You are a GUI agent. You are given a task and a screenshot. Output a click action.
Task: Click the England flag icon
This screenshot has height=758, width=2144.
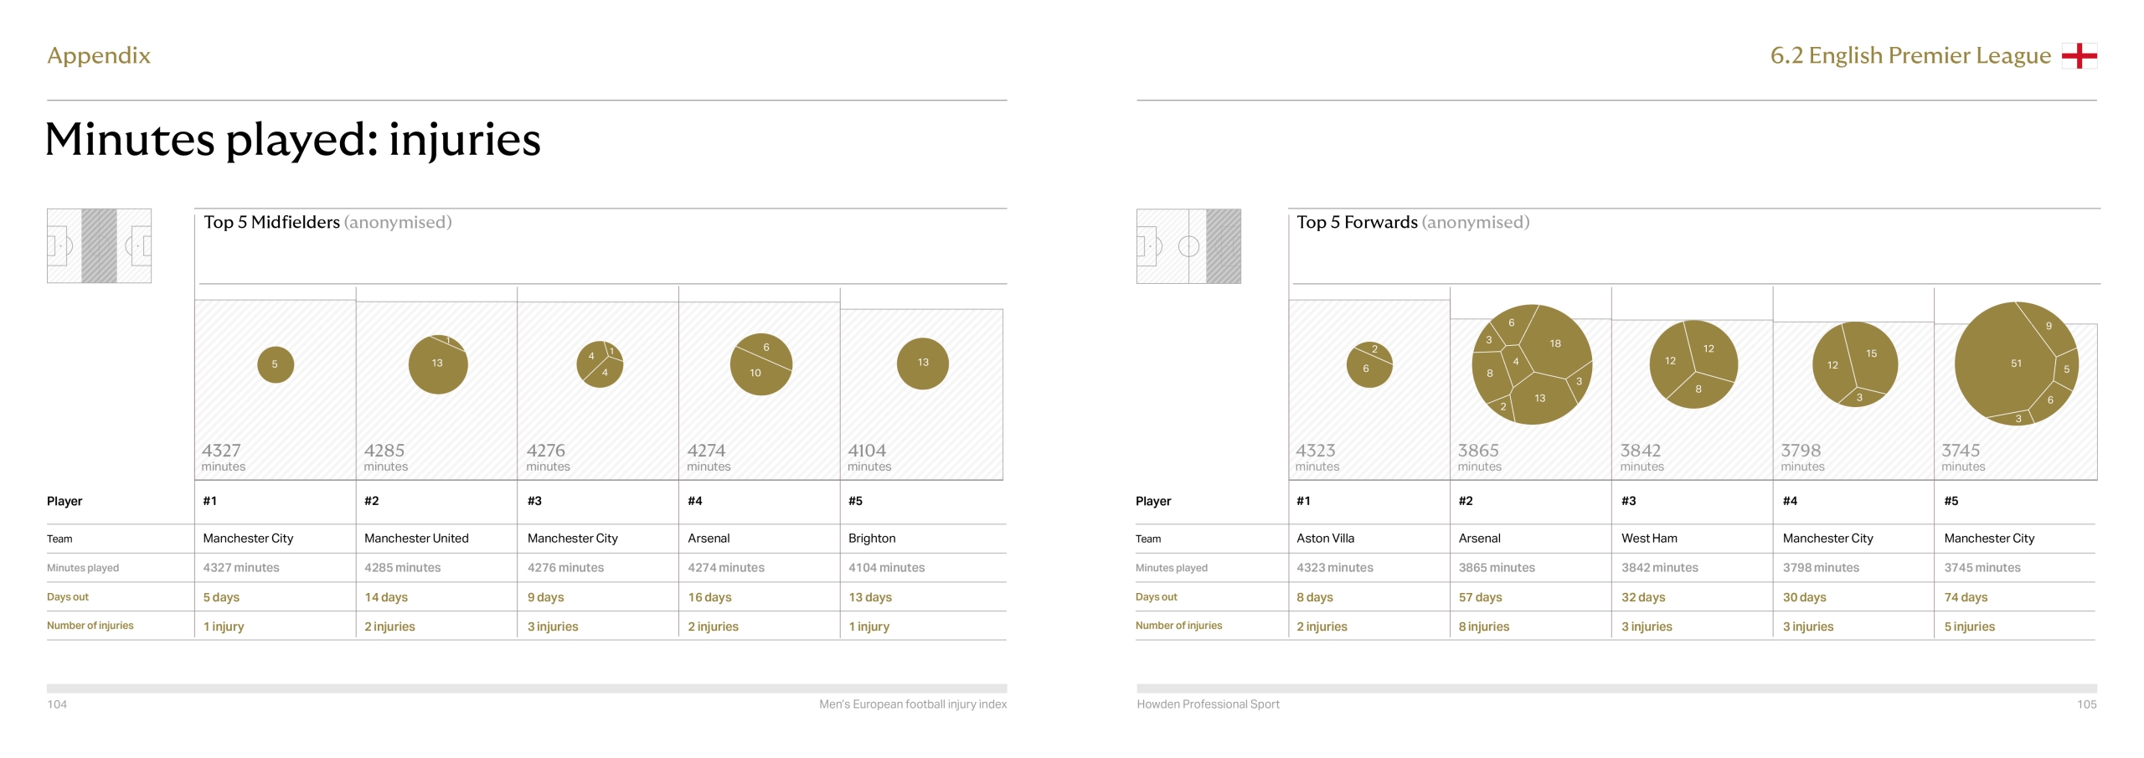coord(2079,56)
